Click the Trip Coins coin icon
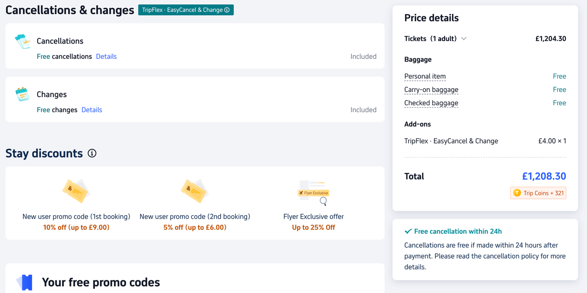Image resolution: width=587 pixels, height=293 pixels. click(518, 193)
